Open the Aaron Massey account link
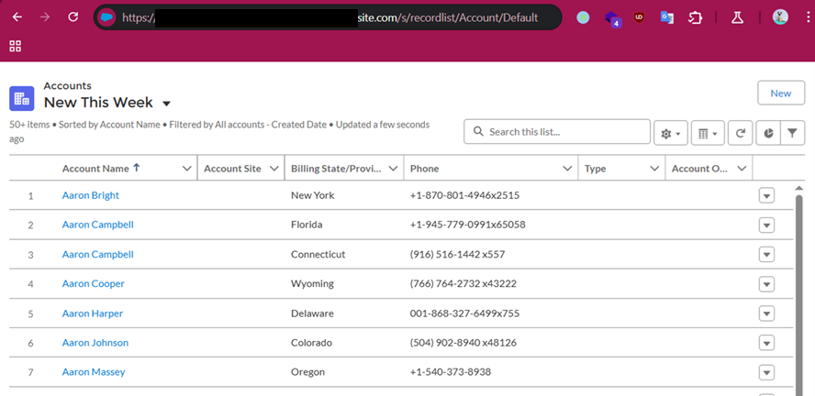Image resolution: width=815 pixels, height=396 pixels. click(94, 372)
